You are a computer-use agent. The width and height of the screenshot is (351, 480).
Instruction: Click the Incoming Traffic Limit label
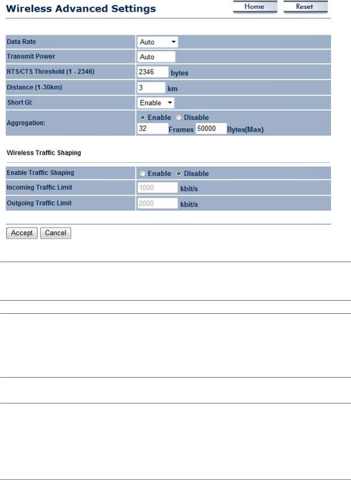click(39, 188)
